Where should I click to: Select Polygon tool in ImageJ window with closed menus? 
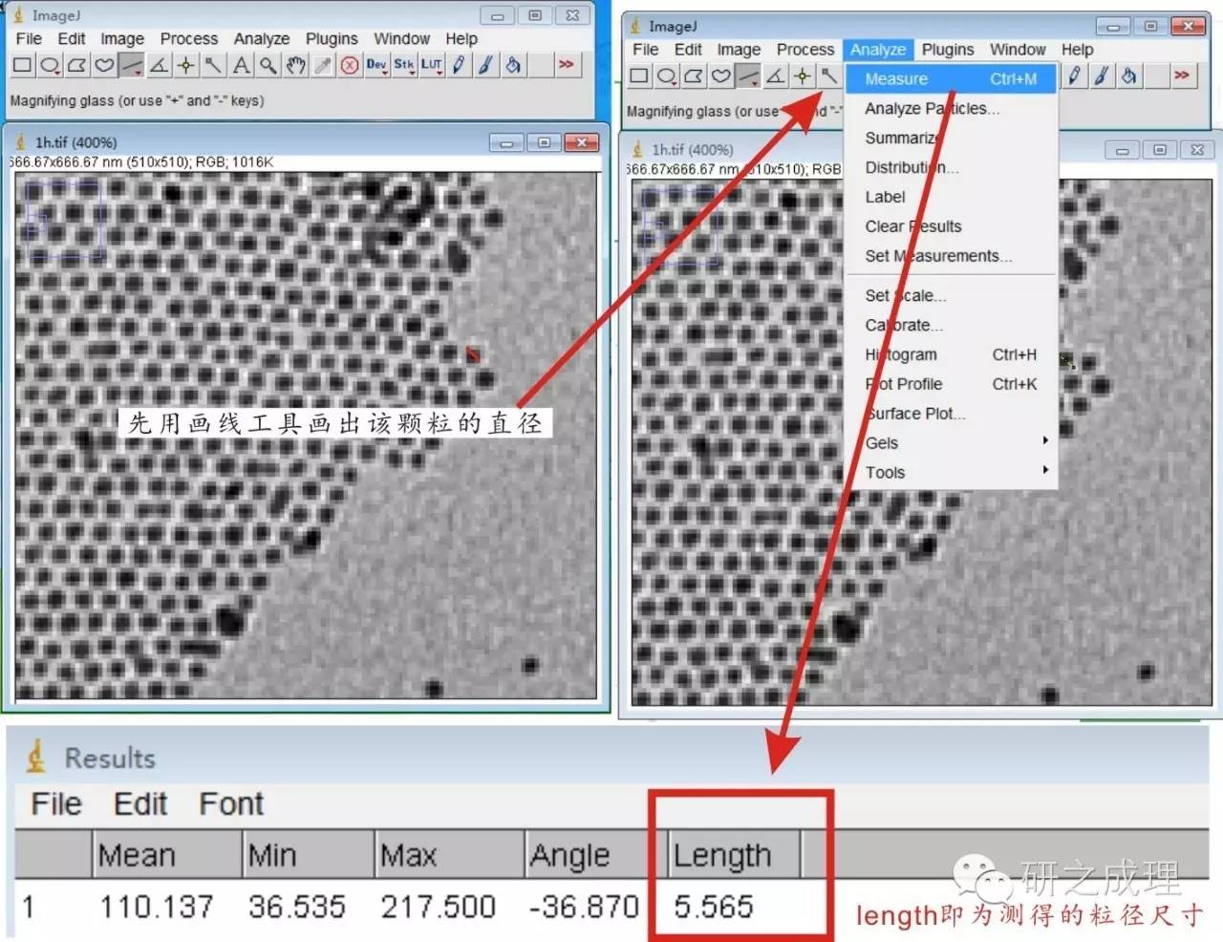coord(76,65)
